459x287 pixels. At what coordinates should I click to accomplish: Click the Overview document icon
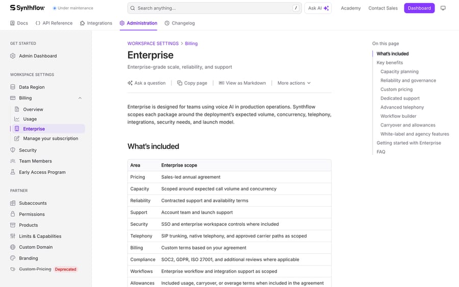pyautogui.click(x=17, y=109)
